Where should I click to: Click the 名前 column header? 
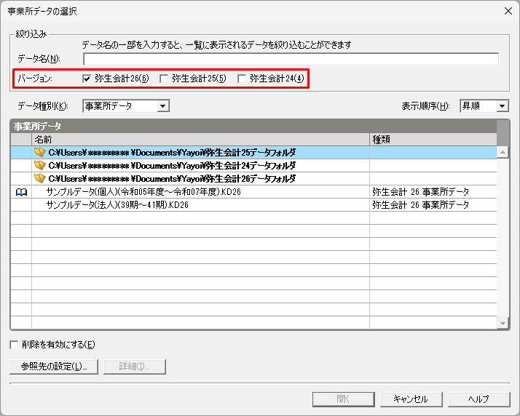[200, 139]
